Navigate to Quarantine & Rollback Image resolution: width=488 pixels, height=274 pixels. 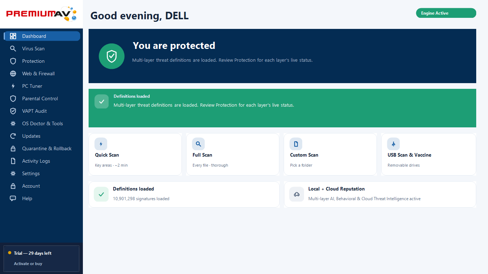[x=42, y=148]
